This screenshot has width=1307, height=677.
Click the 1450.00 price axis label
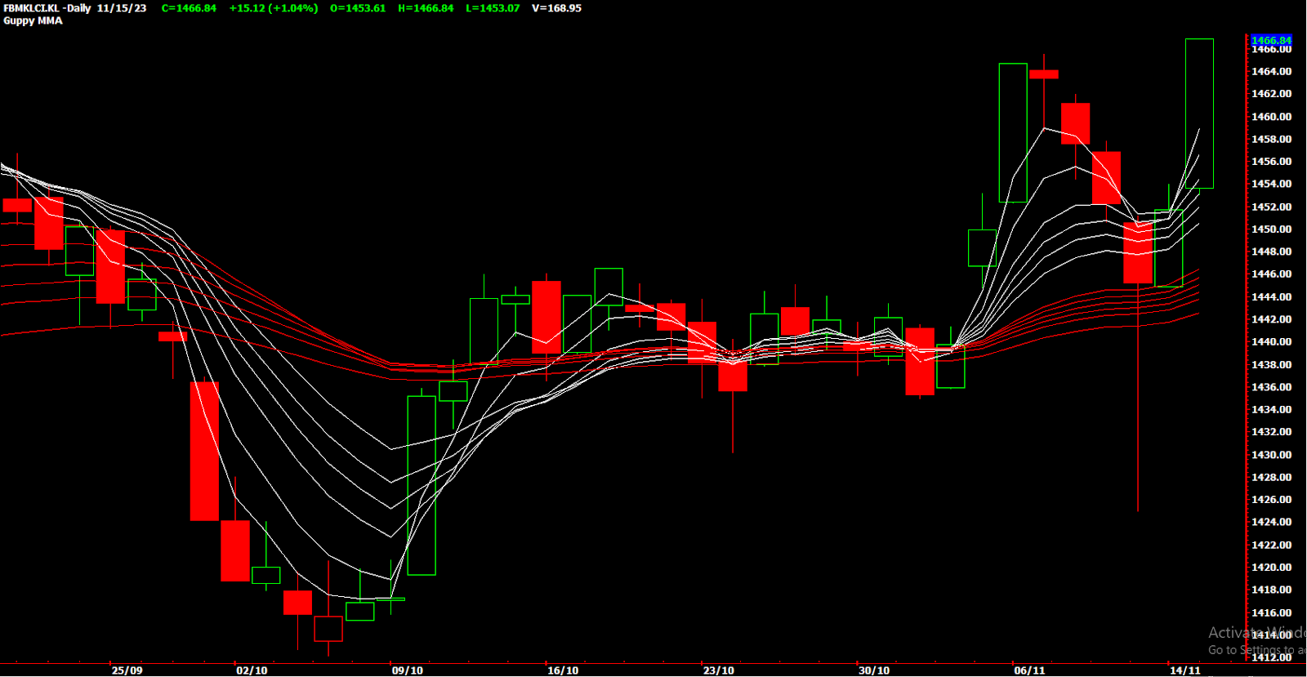(1272, 229)
